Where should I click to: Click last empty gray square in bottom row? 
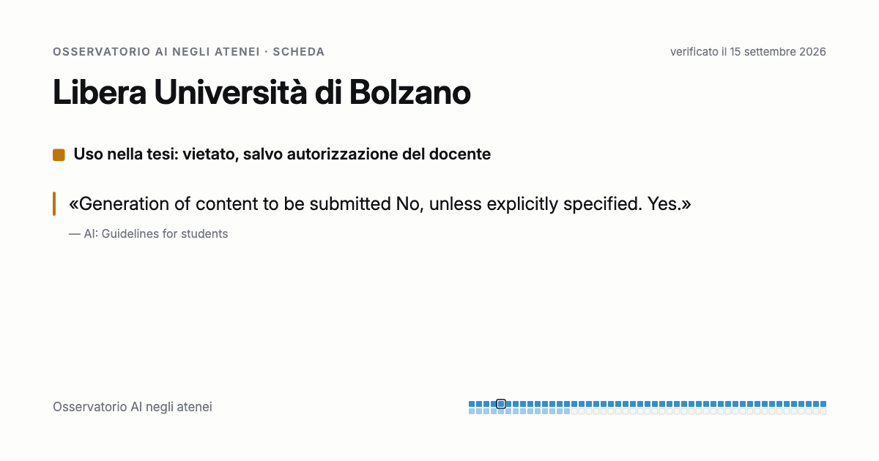pos(823,411)
